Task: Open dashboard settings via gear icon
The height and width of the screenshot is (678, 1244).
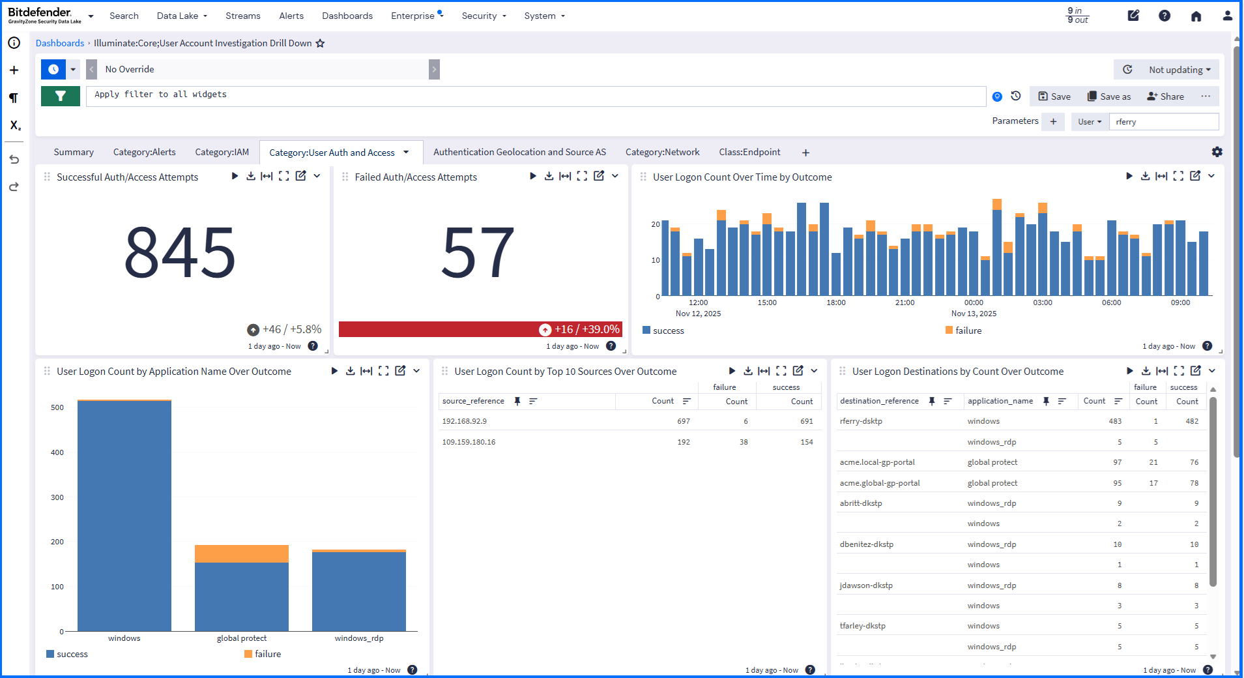Action: pos(1217,152)
